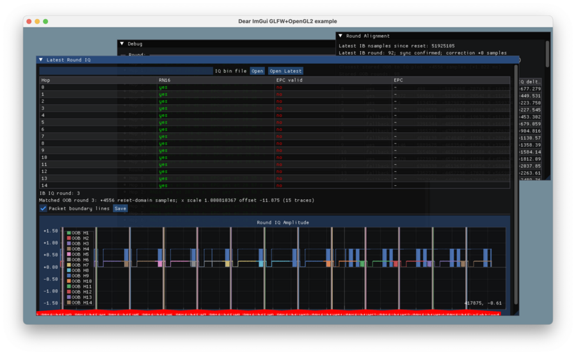576x355 pixels.
Task: Toggle OOB H11 legend entry
Action: click(x=79, y=287)
